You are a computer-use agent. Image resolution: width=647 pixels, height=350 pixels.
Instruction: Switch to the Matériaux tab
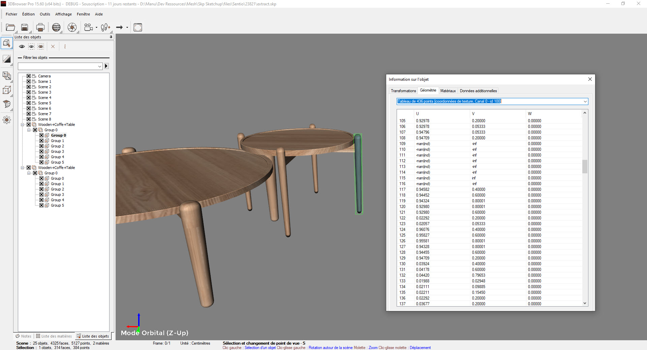pos(448,91)
